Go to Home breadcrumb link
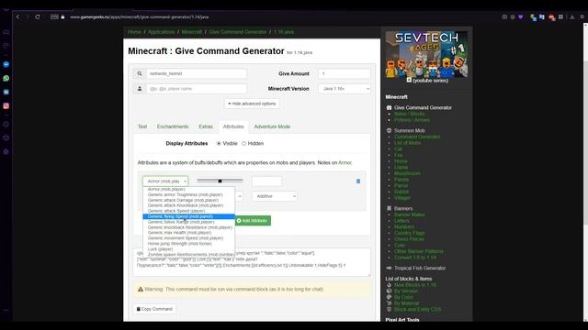Image resolution: width=588 pixels, height=330 pixels. (134, 32)
